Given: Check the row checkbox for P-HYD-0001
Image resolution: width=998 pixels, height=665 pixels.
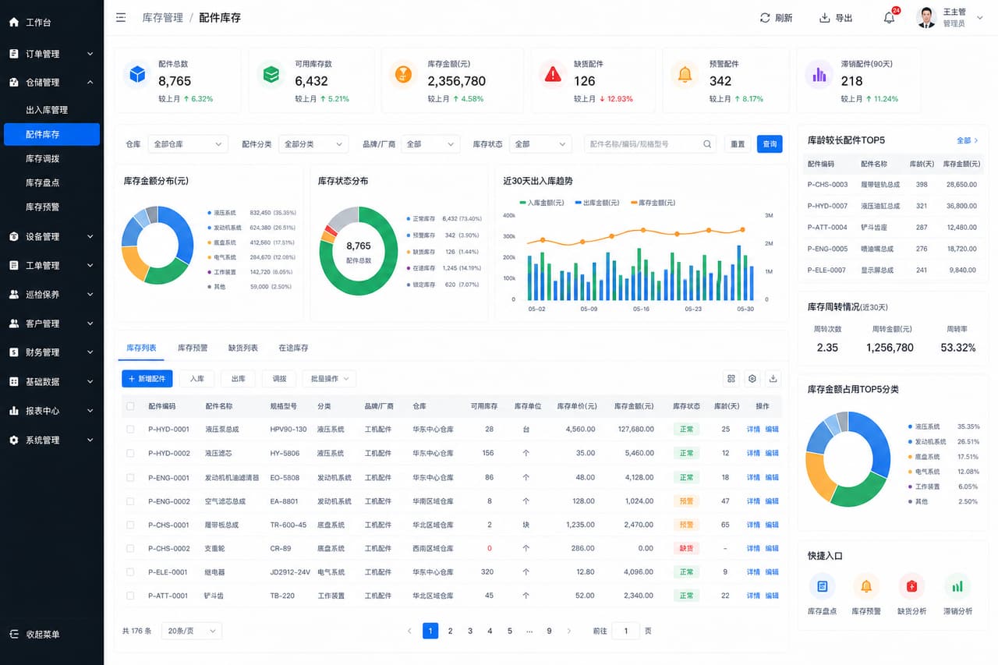Looking at the screenshot, I should pos(130,430).
